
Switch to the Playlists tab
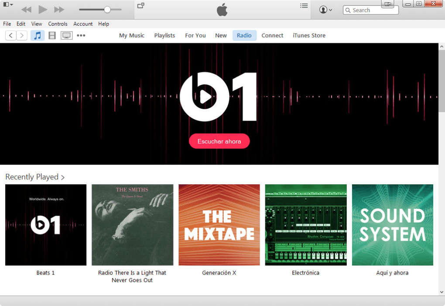click(164, 35)
